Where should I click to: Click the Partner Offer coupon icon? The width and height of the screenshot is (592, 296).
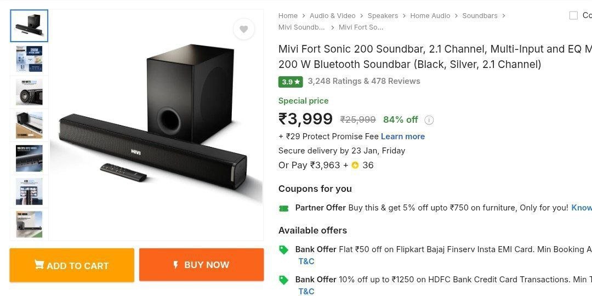pos(283,208)
